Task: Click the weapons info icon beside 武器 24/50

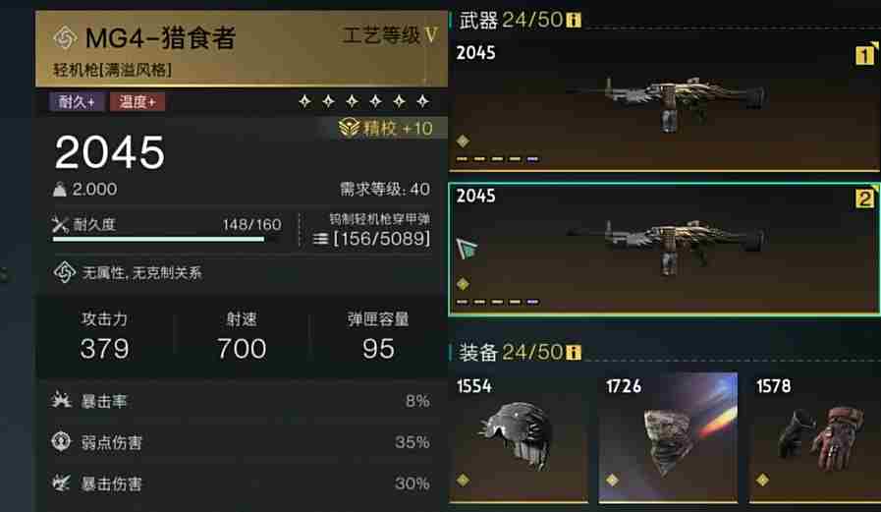Action: (x=574, y=21)
